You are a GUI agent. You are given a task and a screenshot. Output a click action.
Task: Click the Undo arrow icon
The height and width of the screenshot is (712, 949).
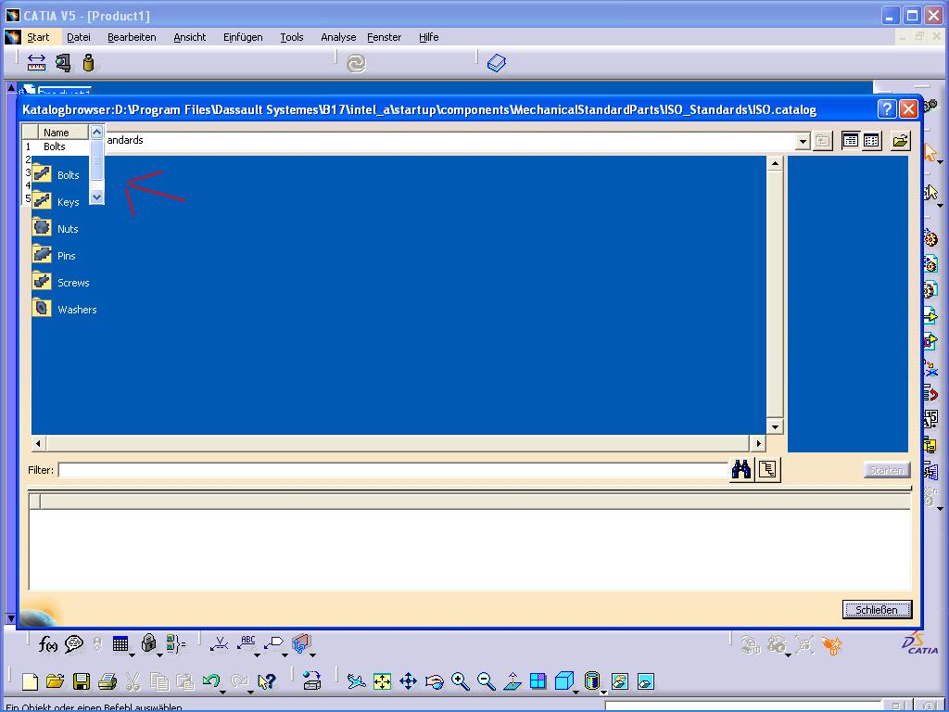pos(210,680)
